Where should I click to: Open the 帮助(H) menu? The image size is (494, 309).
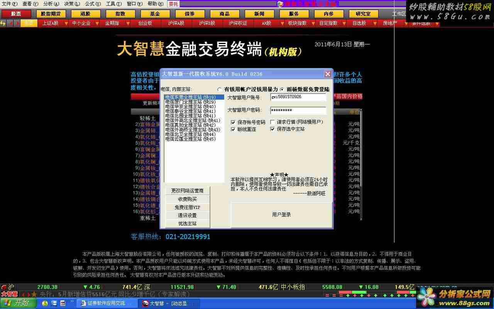pyautogui.click(x=156, y=4)
